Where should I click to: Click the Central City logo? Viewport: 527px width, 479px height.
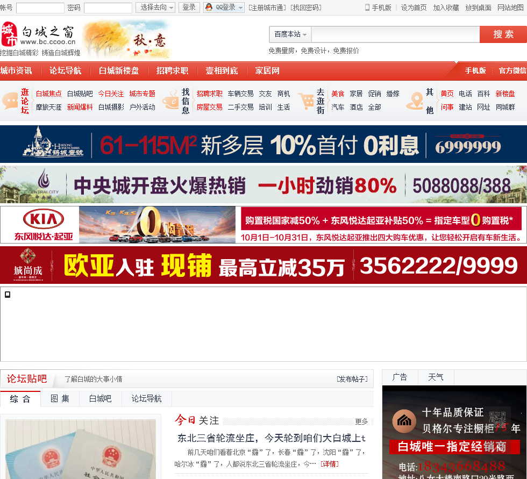(44, 184)
